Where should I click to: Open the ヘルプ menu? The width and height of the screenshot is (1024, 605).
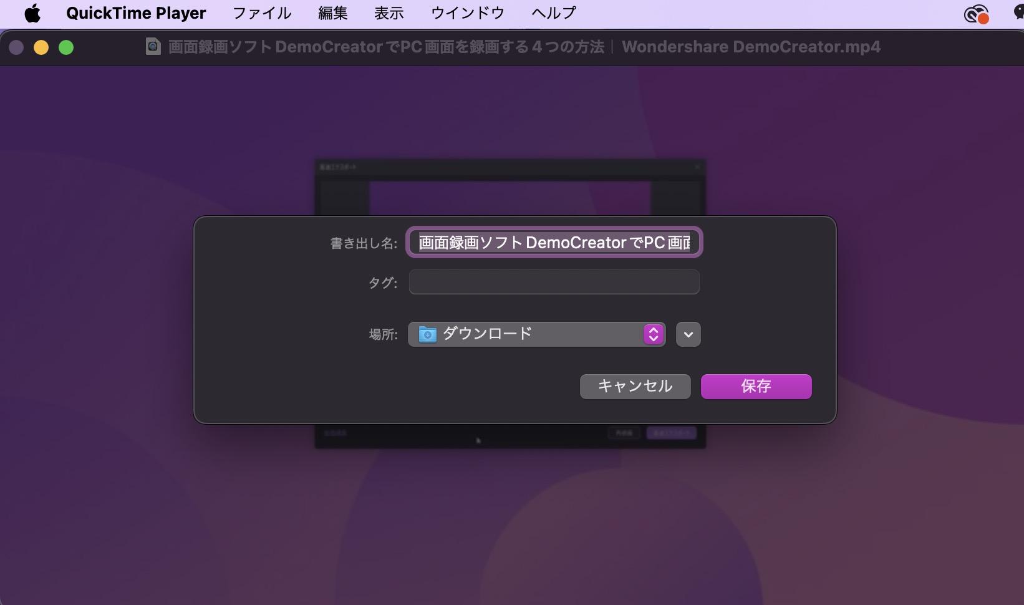(x=554, y=13)
